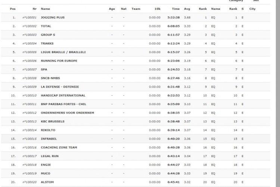This screenshot has width=280, height=187.
Task: Open ONDERNEMERS VOOR ONDERNEM entry
Action: (x=67, y=113)
